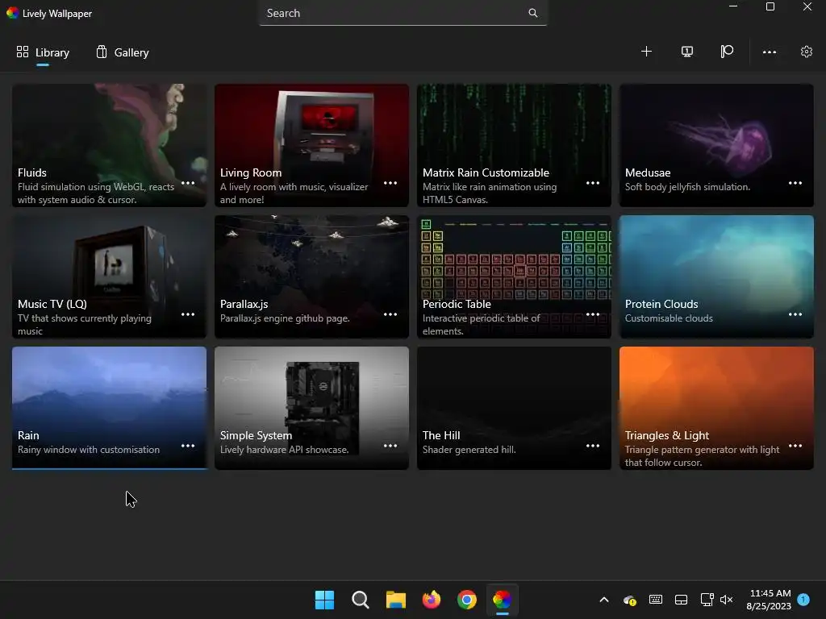
Task: Click the touchpad tray icon
Action: click(x=681, y=600)
